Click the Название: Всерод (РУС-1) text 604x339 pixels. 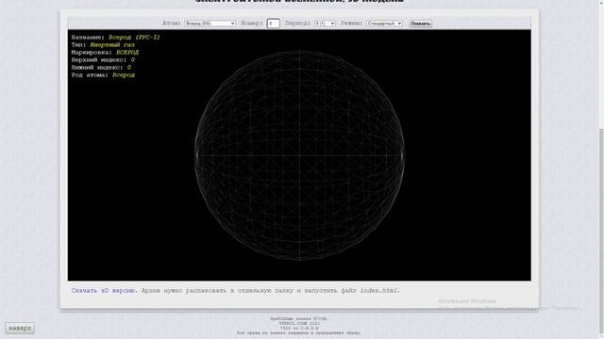115,38
